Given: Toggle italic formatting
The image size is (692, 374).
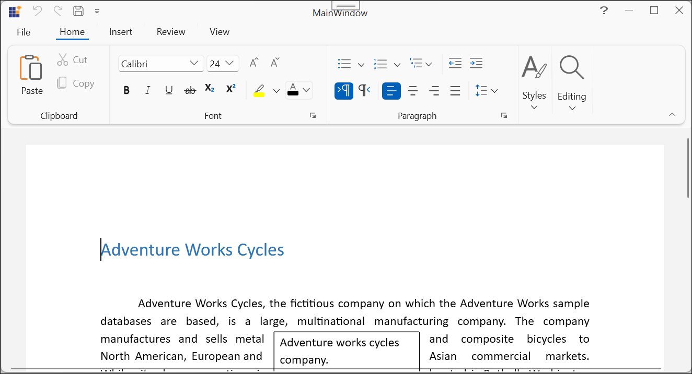Looking at the screenshot, I should click(x=147, y=90).
